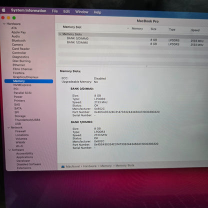Sort by the Memory Slot column header

point(72,27)
